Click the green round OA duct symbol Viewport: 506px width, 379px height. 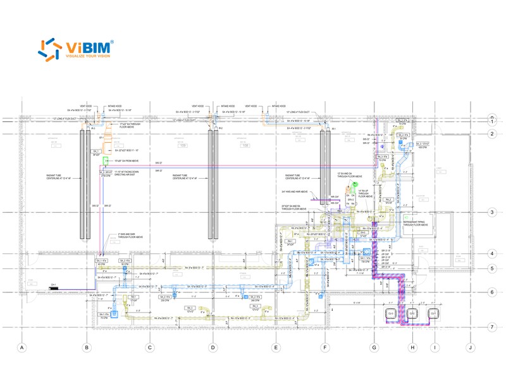355,185
